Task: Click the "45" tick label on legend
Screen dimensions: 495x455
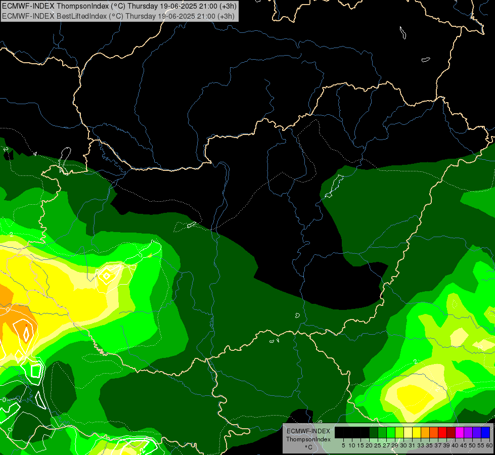Action: (x=464, y=445)
